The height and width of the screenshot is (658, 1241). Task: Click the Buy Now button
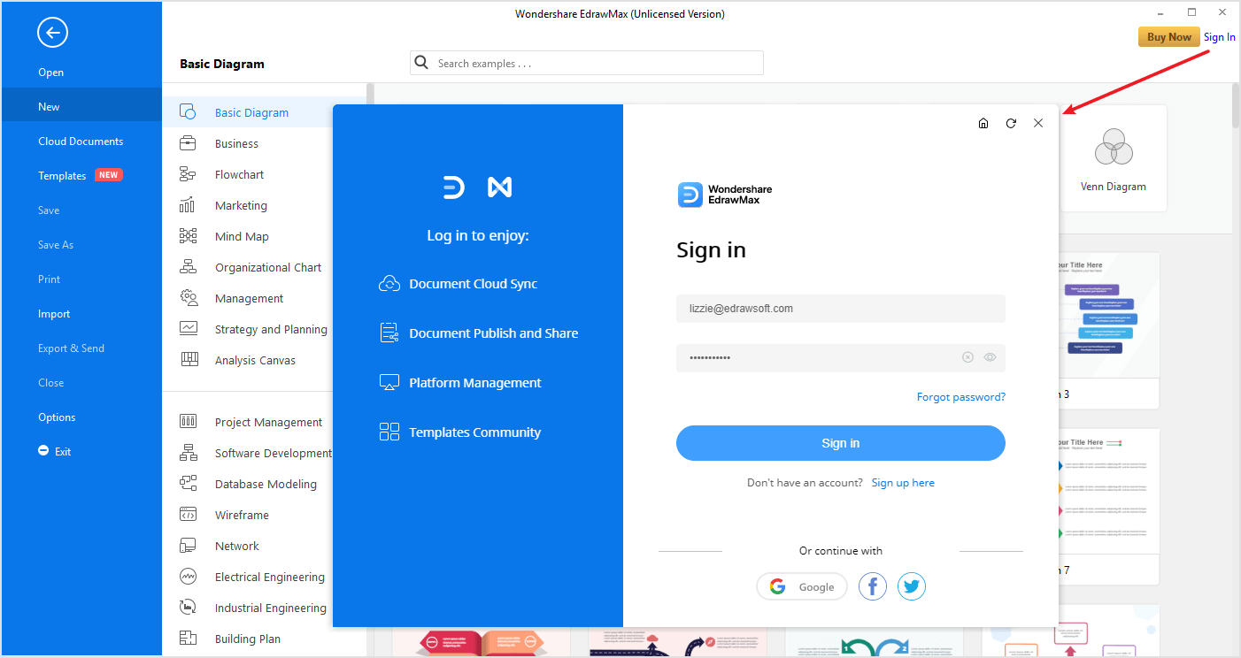pyautogui.click(x=1169, y=37)
